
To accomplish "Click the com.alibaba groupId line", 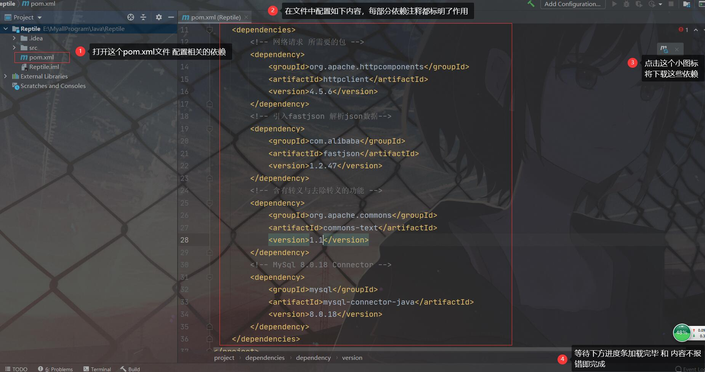I will pos(337,141).
